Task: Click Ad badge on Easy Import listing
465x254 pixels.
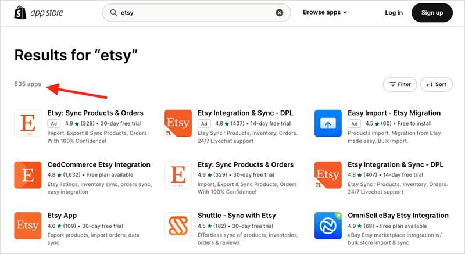Action: pyautogui.click(x=354, y=124)
